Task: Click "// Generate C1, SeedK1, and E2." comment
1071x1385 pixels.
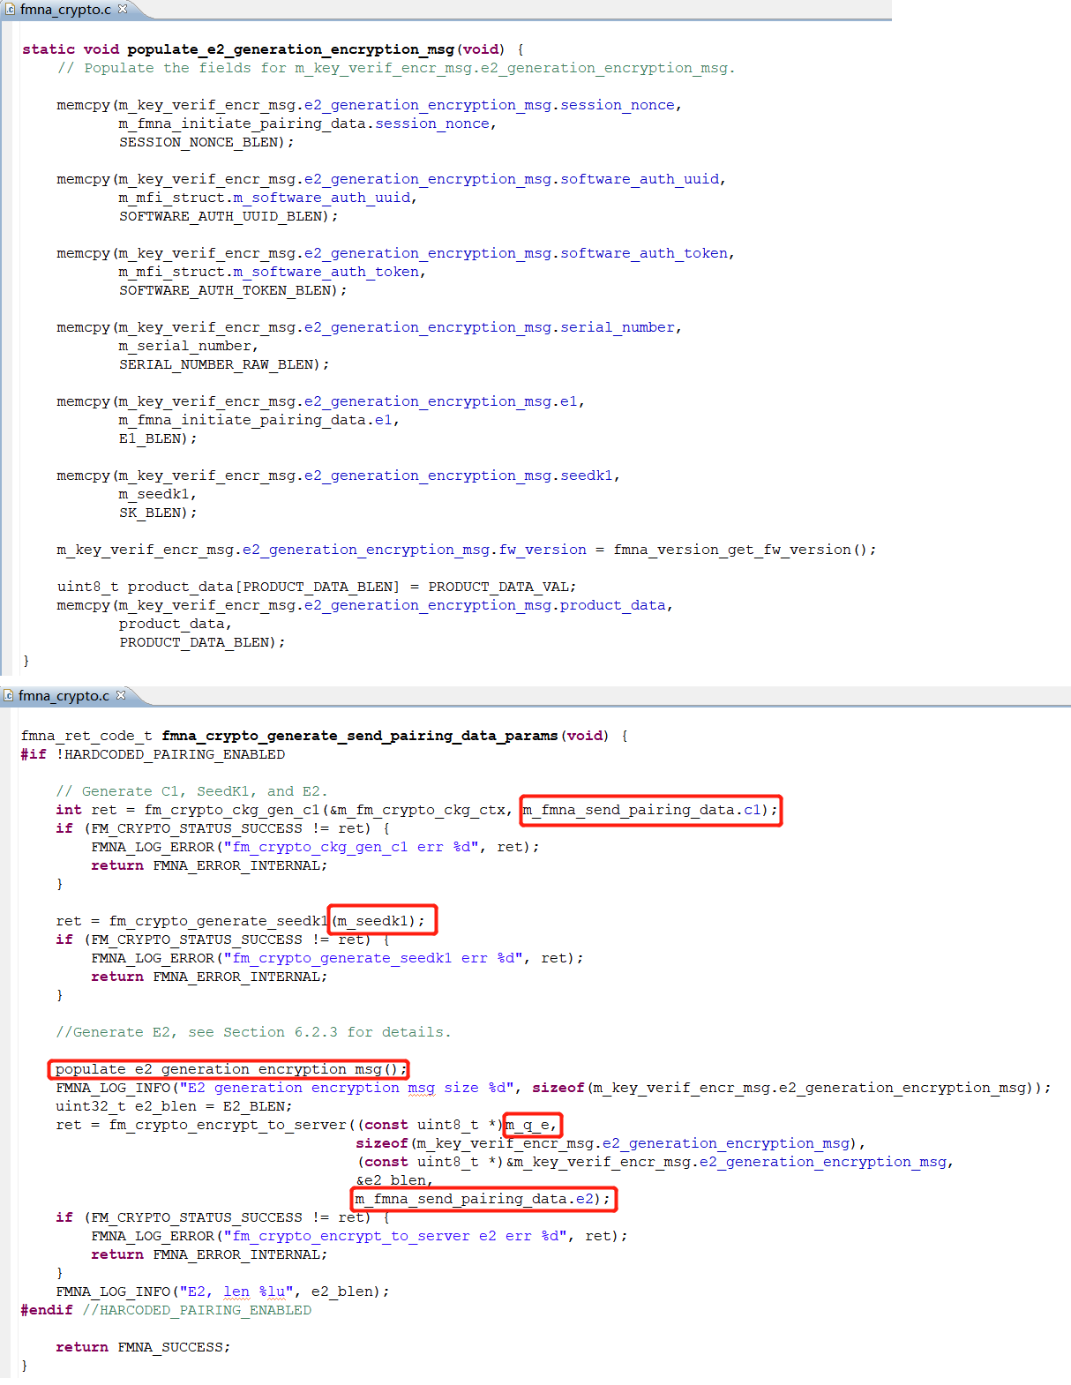Action: pos(191,791)
